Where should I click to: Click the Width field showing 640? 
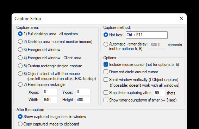click(x=50, y=100)
